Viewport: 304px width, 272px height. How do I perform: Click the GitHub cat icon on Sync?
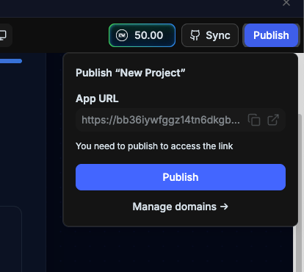pyautogui.click(x=195, y=35)
